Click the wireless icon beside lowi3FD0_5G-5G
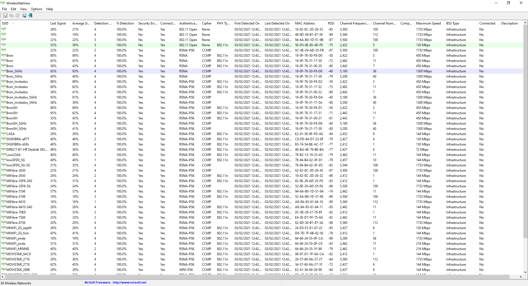This screenshot has height=286, width=528. click(4, 165)
